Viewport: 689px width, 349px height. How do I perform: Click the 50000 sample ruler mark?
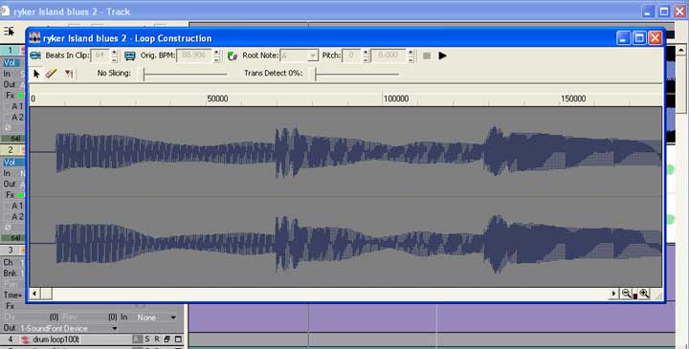pyautogui.click(x=217, y=98)
